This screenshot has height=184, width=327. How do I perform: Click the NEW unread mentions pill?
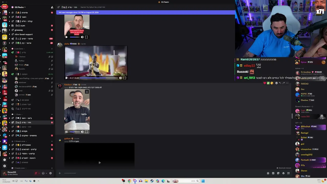tap(4, 7)
